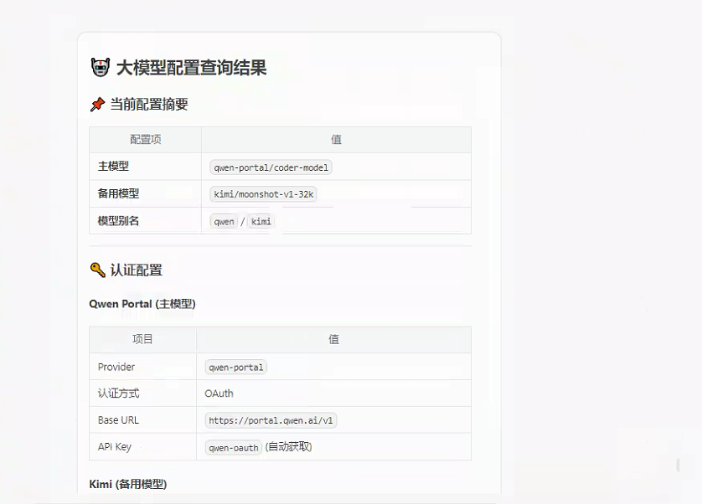The width and height of the screenshot is (702, 504).
Task: Click the heading 大模型配置查询结果
Action: [x=191, y=68]
